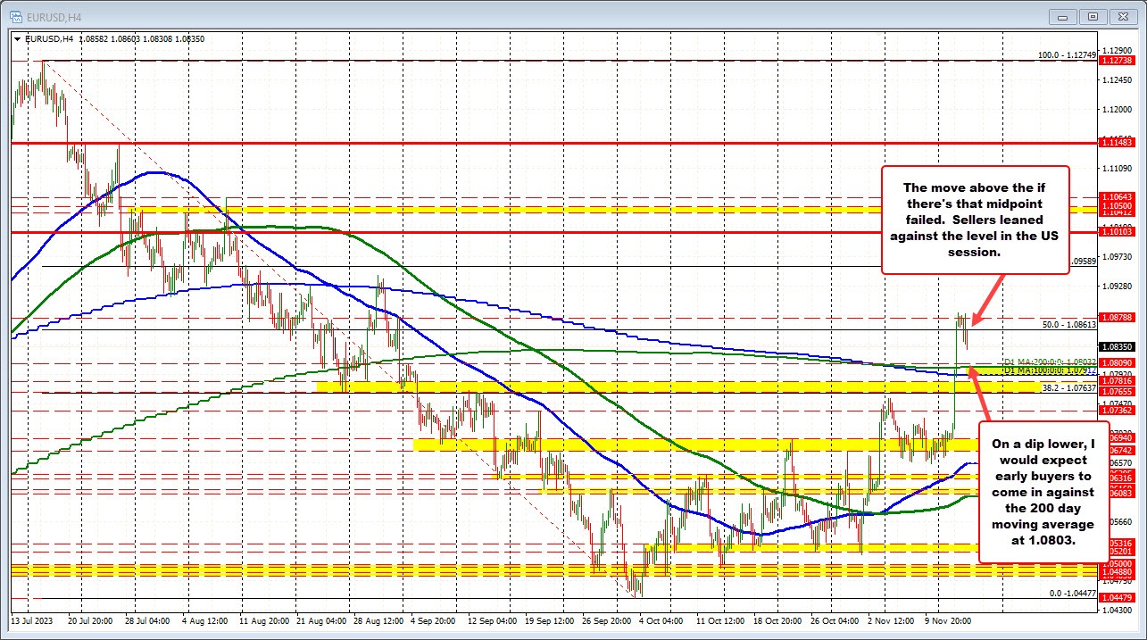
Task: Expand the OHLC quote row triangle
Action: coord(16,39)
